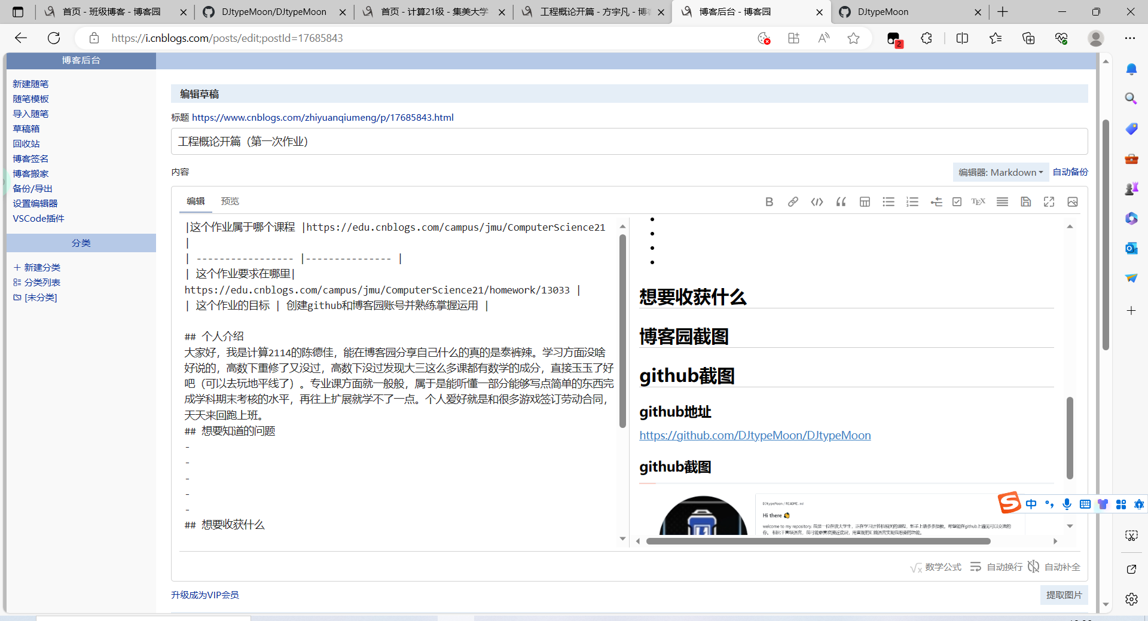Select the 编辑 edit tab
The height and width of the screenshot is (621, 1148).
[196, 201]
